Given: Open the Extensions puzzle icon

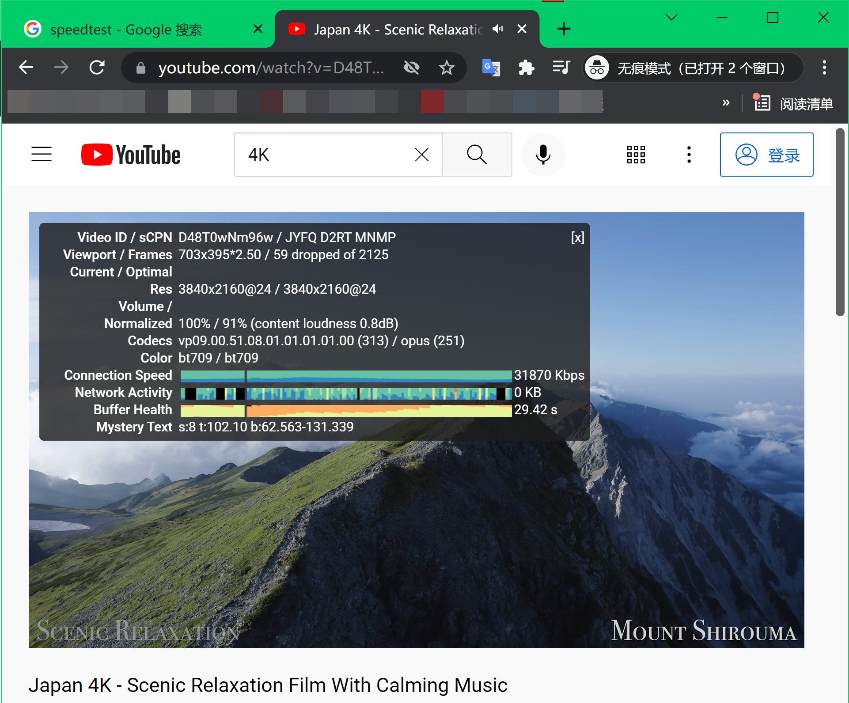Looking at the screenshot, I should pos(526,68).
